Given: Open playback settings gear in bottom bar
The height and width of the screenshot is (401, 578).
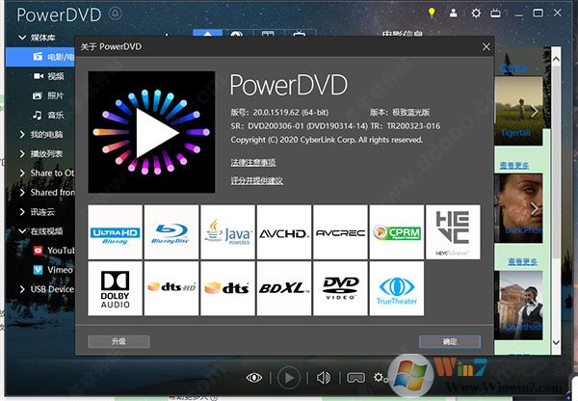Looking at the screenshot, I should click(x=380, y=378).
